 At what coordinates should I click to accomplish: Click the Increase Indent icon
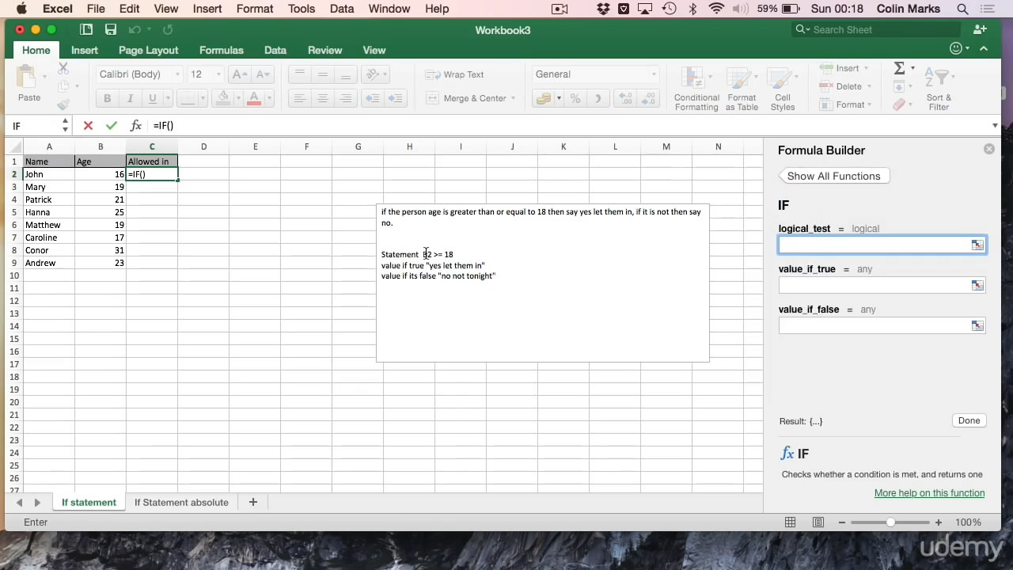[x=395, y=98]
